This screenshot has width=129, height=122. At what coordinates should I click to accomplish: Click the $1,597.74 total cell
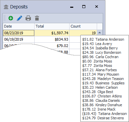point(52,33)
